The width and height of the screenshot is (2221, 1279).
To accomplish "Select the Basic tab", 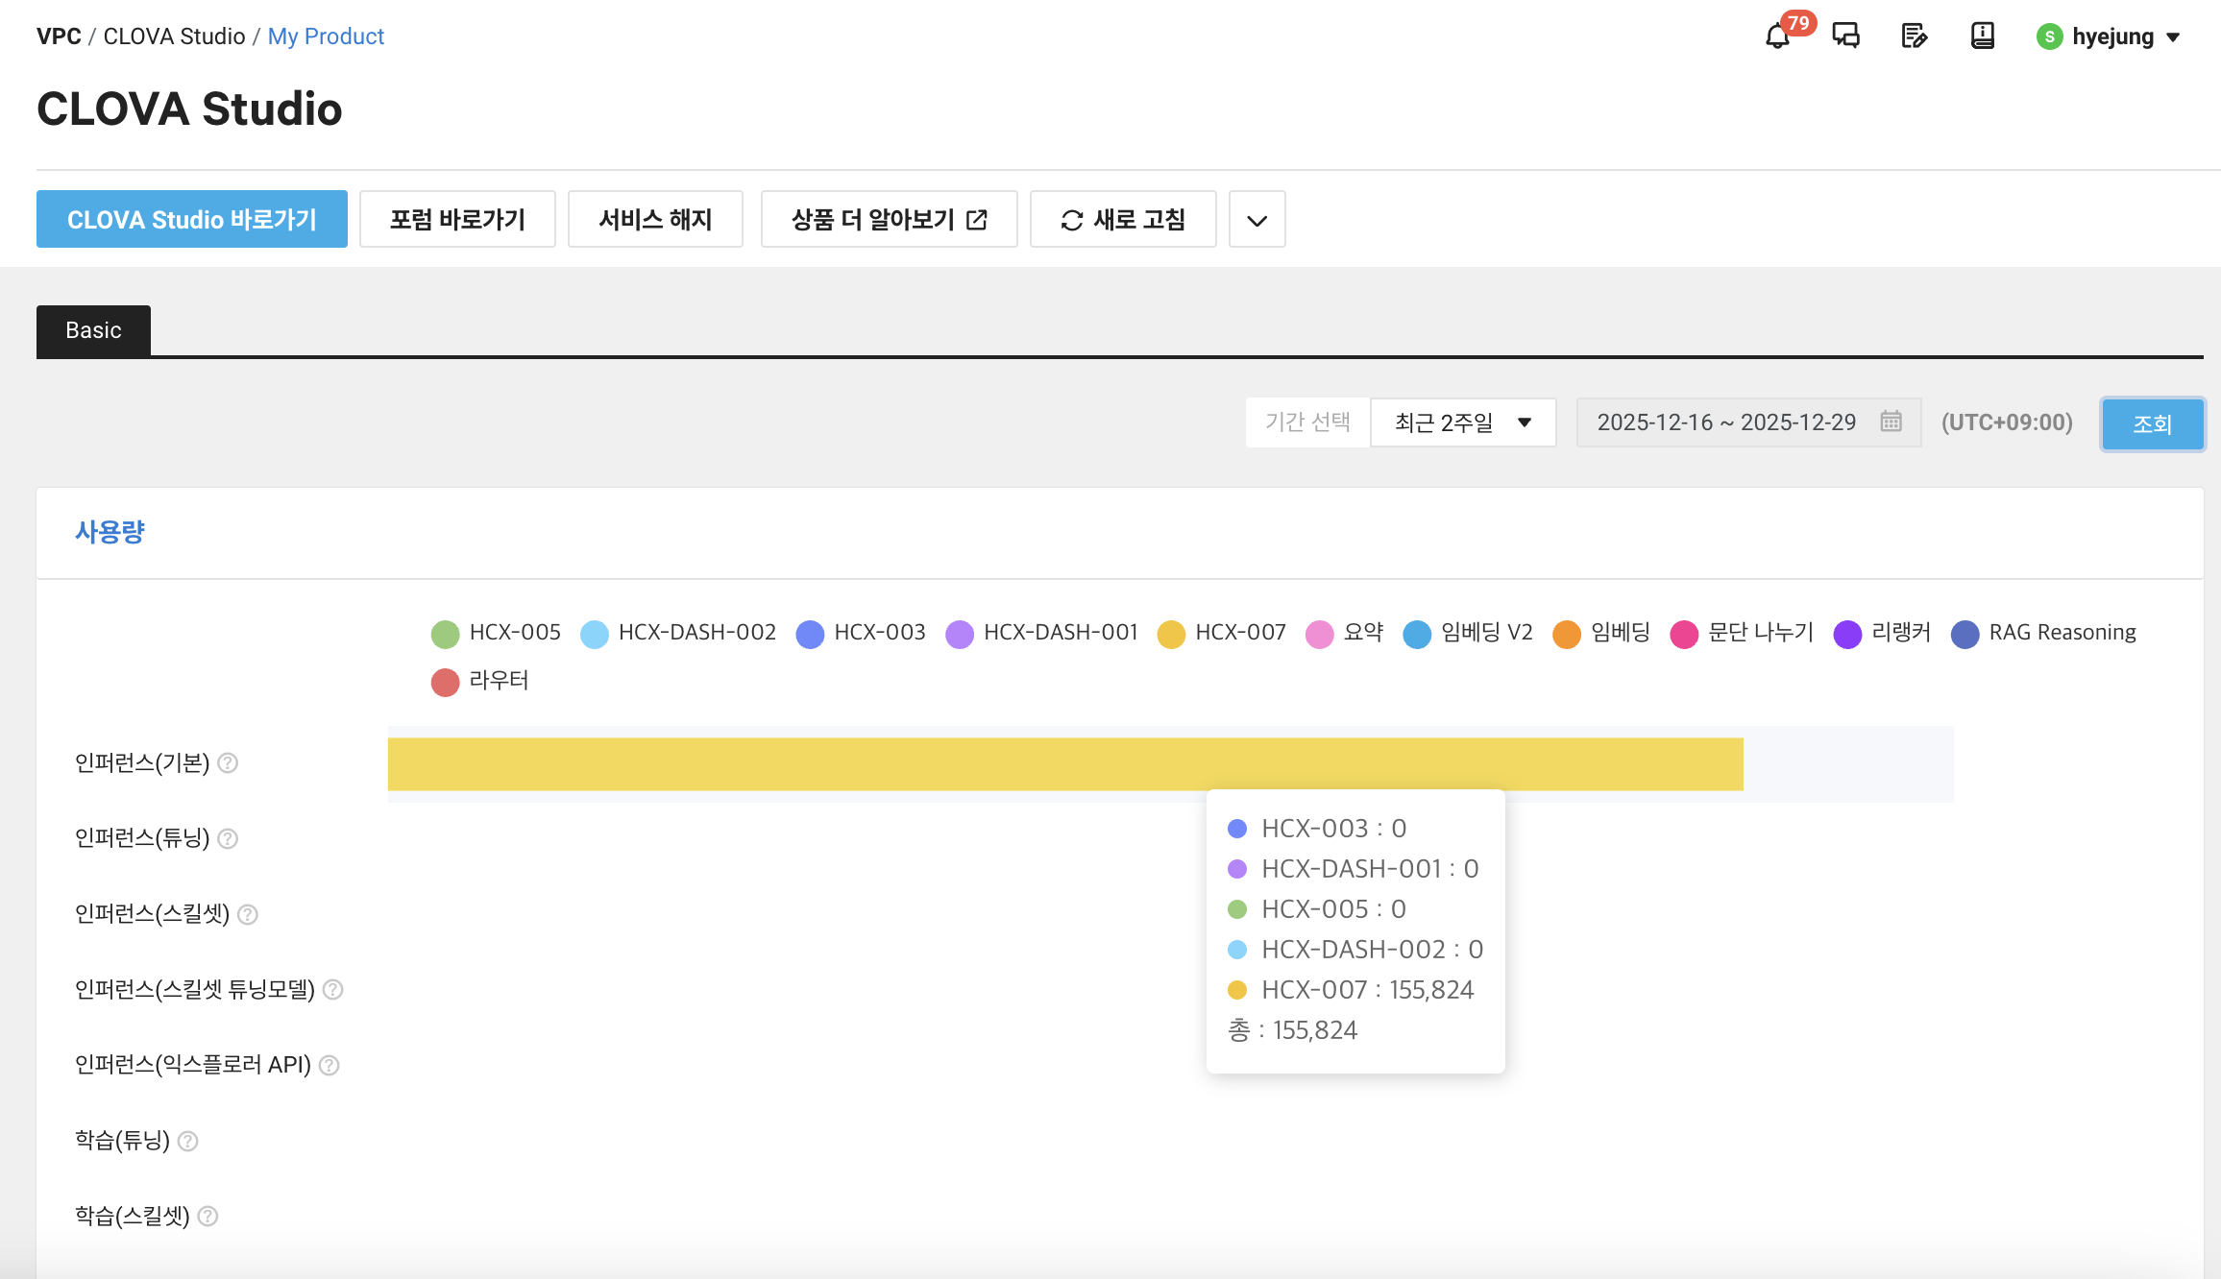I will click(x=93, y=330).
